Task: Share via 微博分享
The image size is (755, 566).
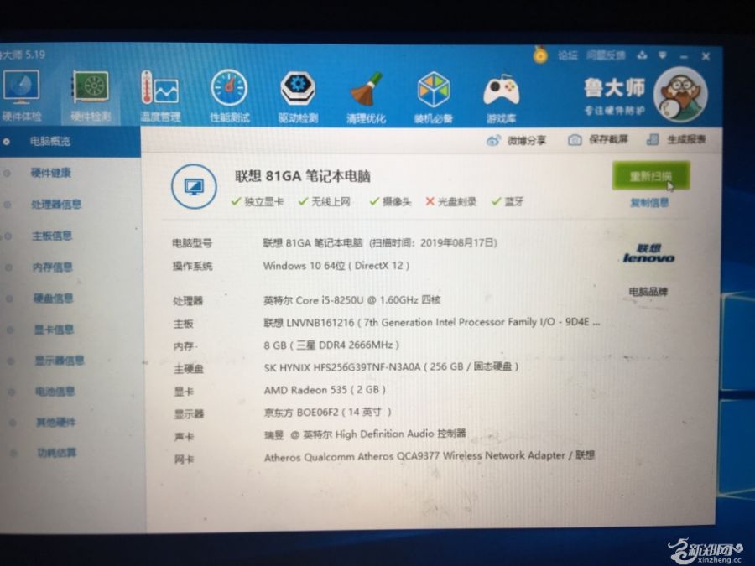Action: [516, 140]
